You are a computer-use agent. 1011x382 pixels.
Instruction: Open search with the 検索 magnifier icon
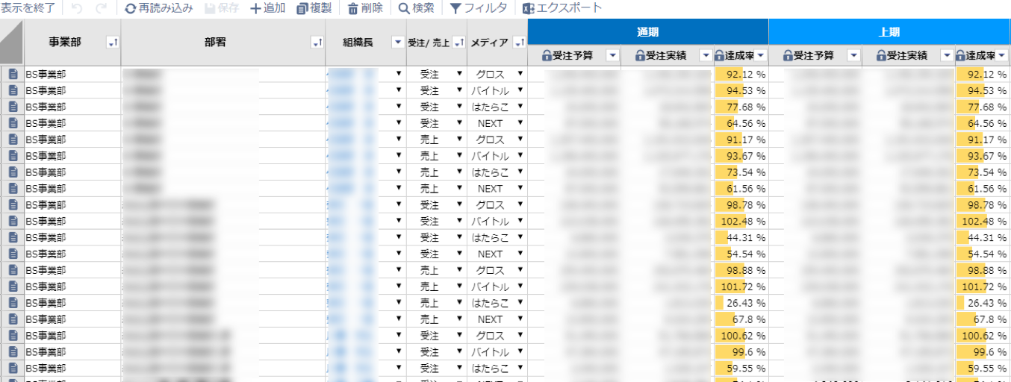403,8
